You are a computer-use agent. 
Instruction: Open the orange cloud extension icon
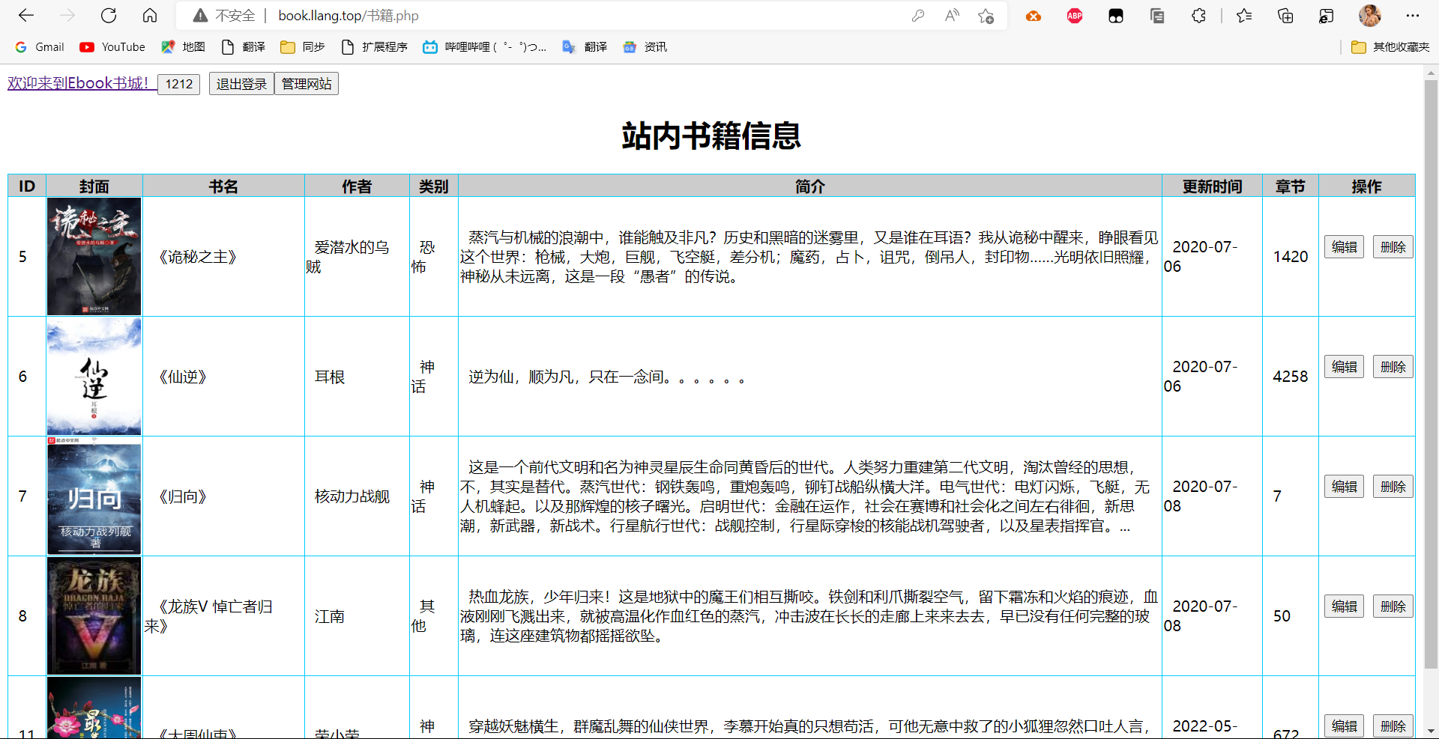pos(1034,16)
